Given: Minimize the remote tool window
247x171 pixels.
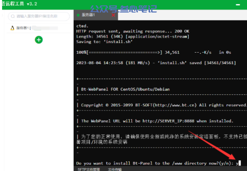Looking at the screenshot, I should pyautogui.click(x=238, y=5).
